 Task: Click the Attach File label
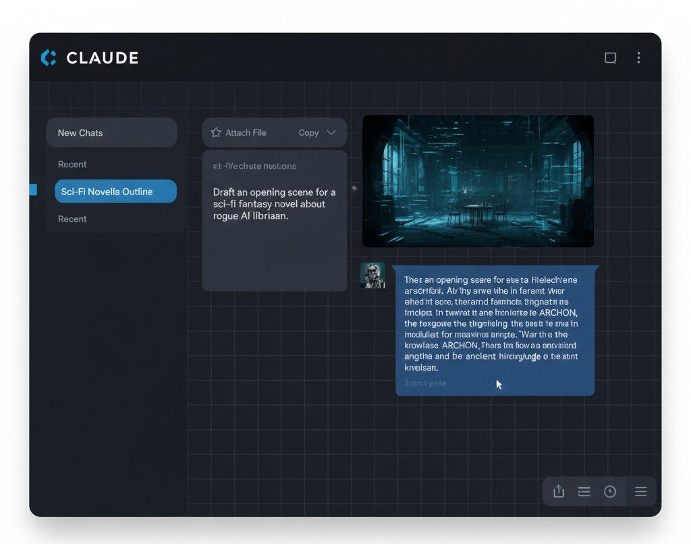246,133
